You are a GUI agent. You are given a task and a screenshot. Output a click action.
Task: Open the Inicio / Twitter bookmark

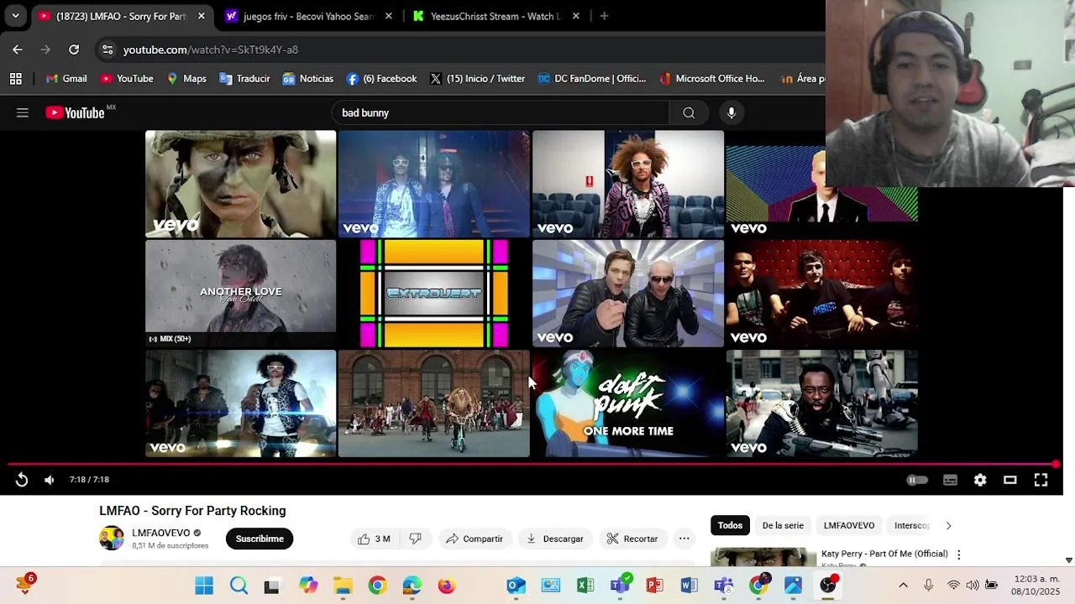[477, 78]
